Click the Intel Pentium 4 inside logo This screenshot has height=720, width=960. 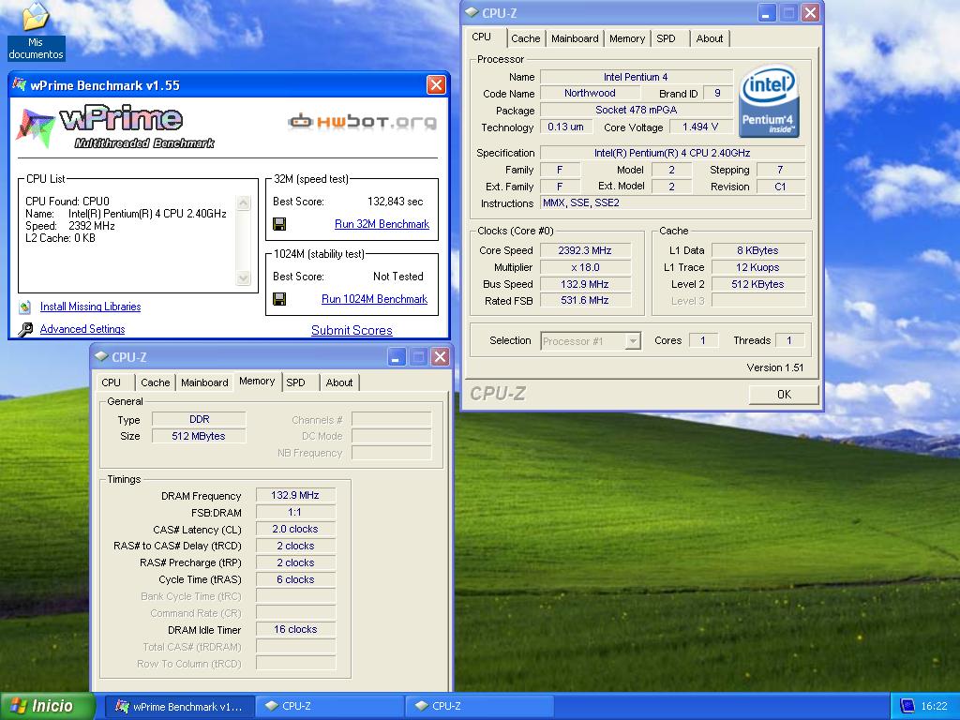(768, 101)
